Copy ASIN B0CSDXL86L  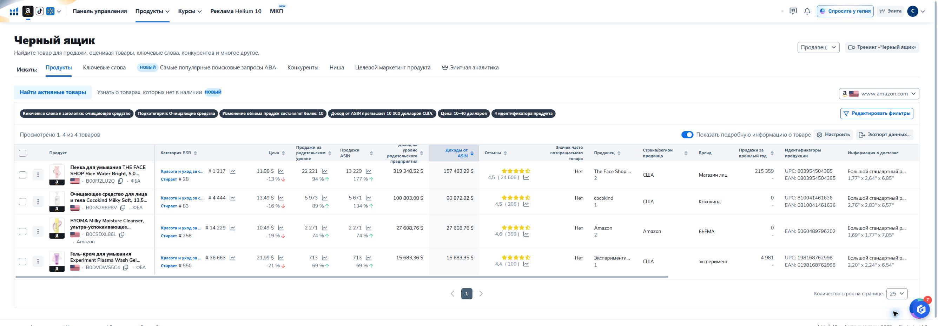122,235
